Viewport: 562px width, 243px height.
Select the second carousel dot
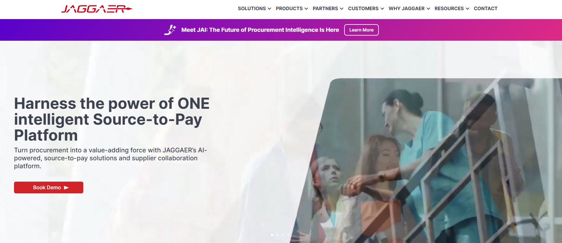[278, 235]
